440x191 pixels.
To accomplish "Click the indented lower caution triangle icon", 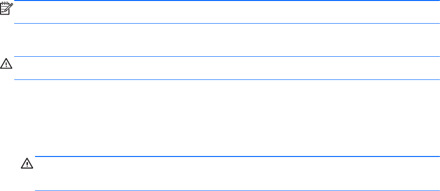I will click(x=27, y=163).
